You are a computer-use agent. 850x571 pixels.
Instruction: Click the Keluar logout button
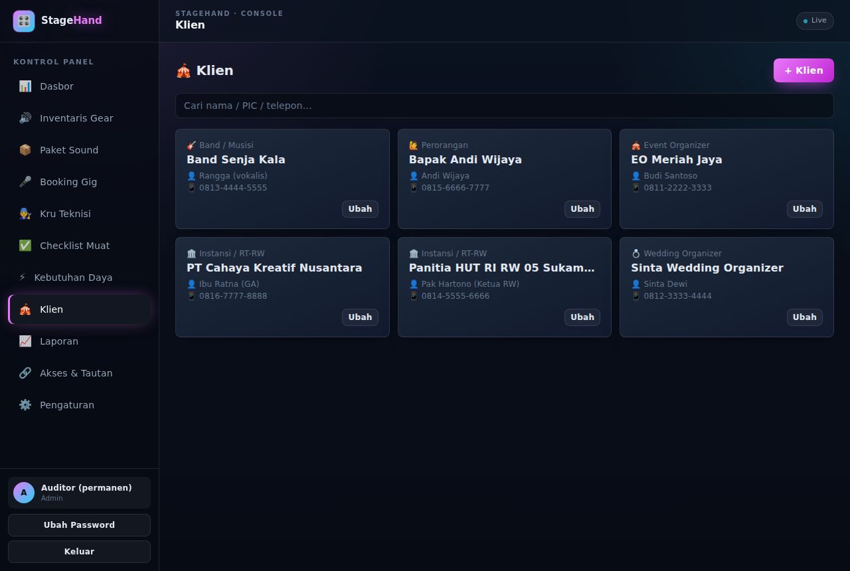click(79, 552)
